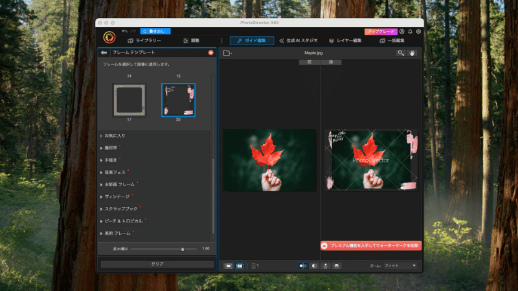Select frame thumbnail number 17
This screenshot has width=518, height=291.
point(129,100)
